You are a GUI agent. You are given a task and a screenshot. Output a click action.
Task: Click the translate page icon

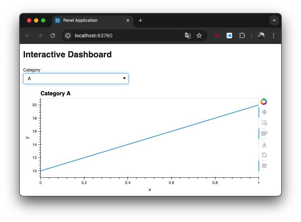(x=188, y=36)
